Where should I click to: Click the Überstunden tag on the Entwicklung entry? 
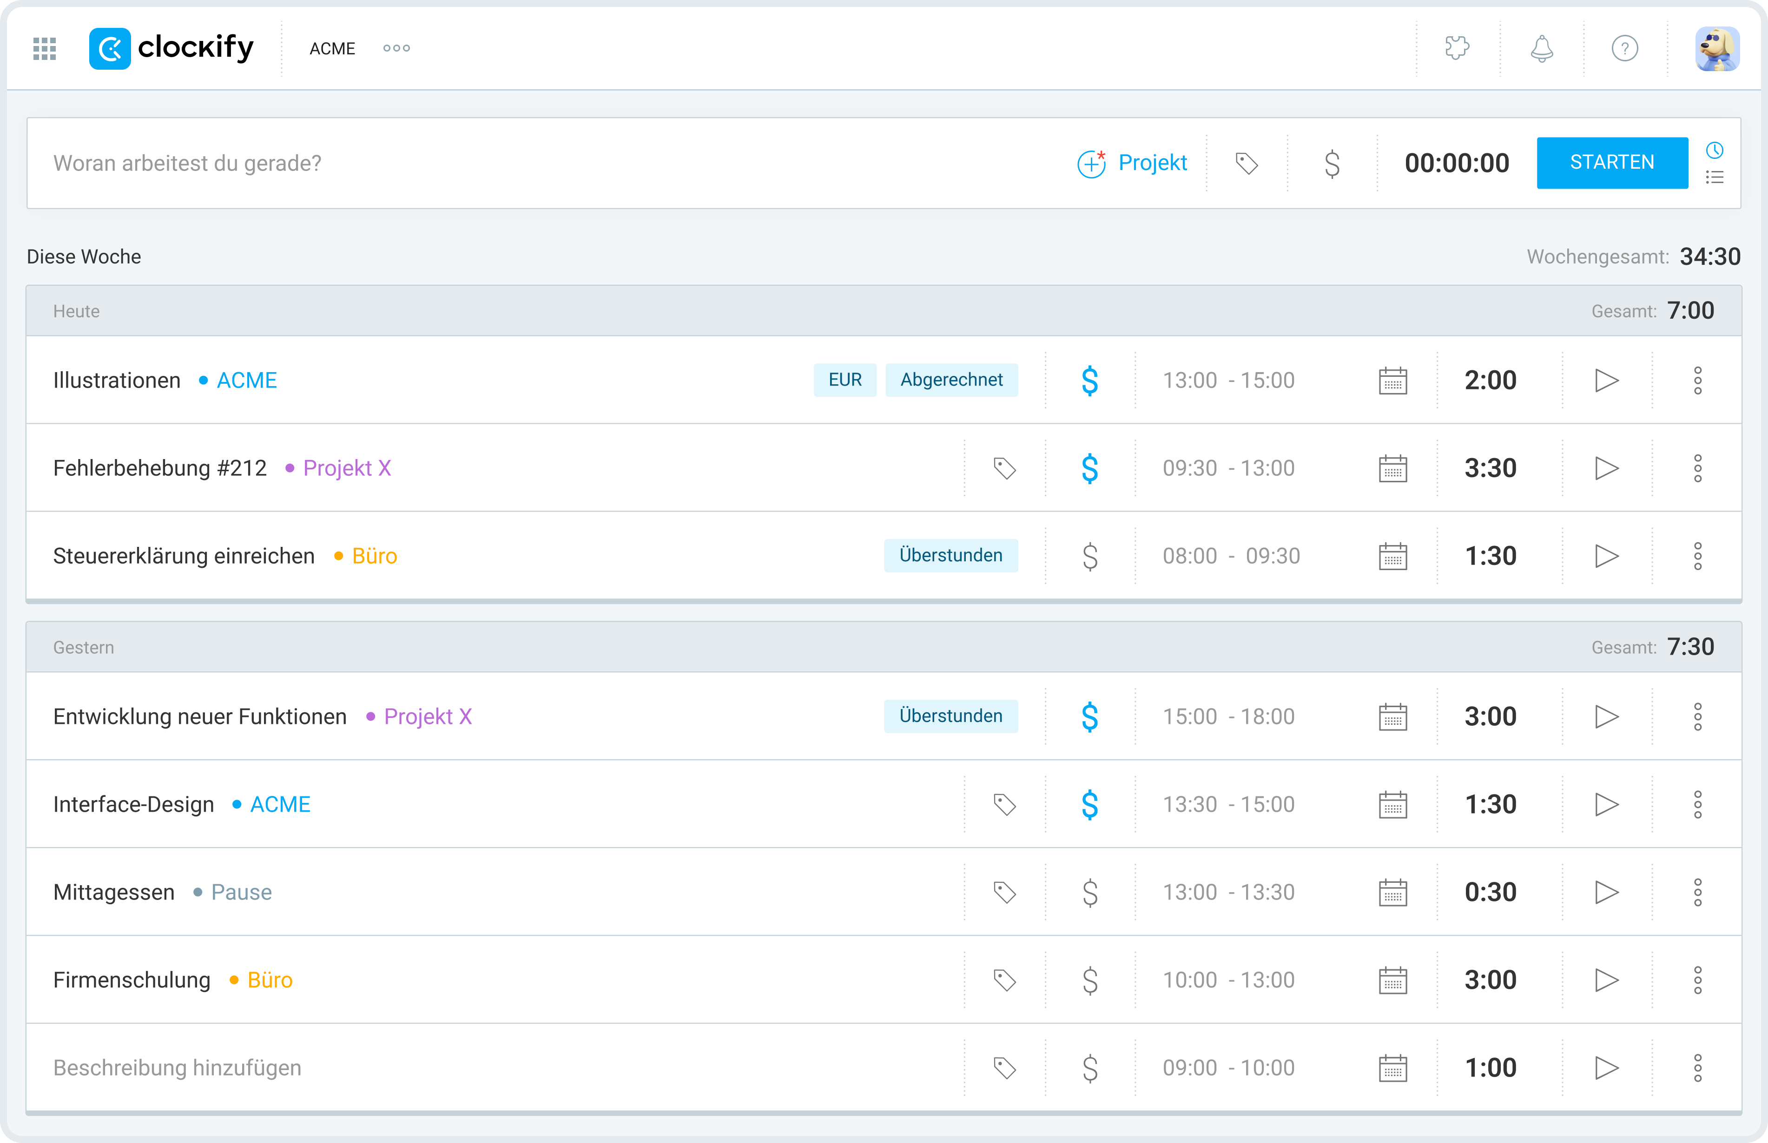(x=950, y=716)
